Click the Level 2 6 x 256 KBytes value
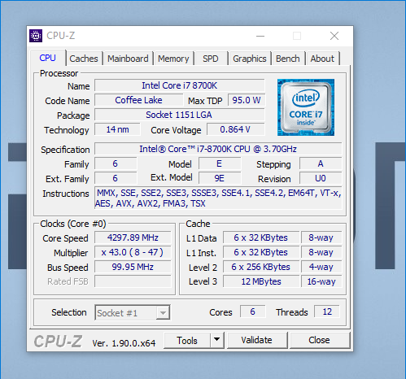 [261, 267]
